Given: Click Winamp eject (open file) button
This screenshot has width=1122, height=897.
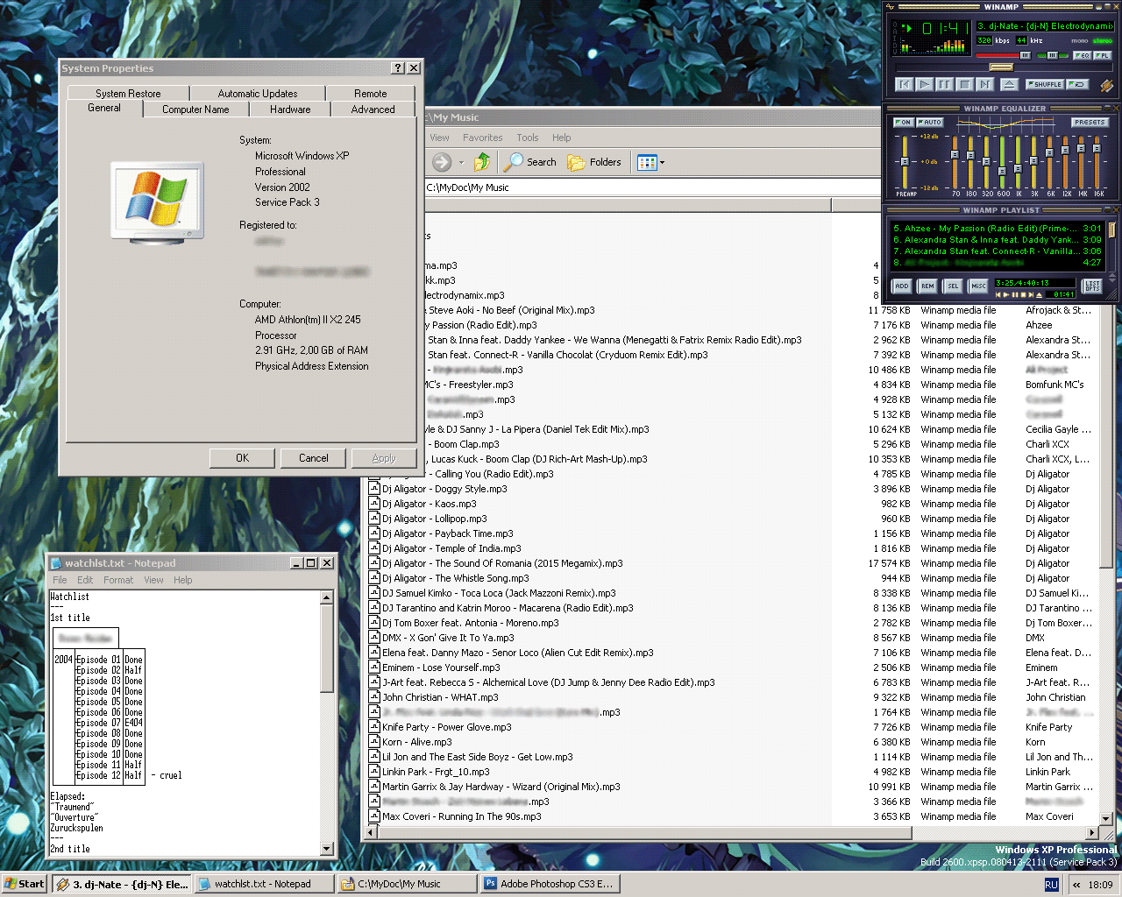Looking at the screenshot, I should click(1009, 85).
